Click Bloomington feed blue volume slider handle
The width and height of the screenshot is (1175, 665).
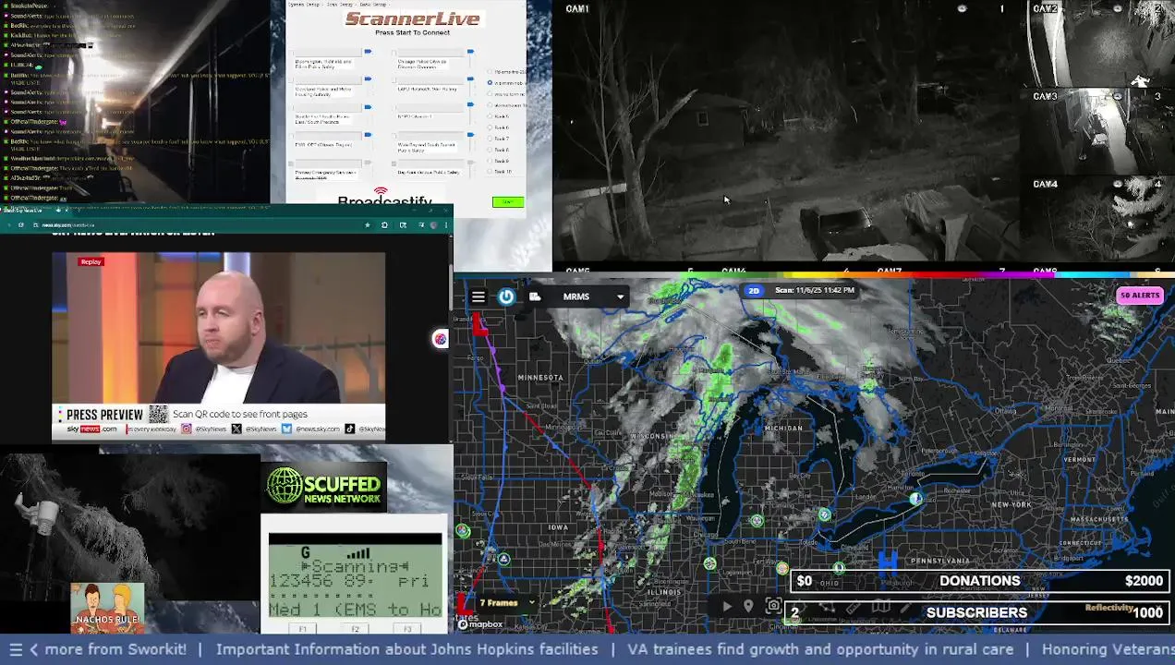[x=368, y=52]
